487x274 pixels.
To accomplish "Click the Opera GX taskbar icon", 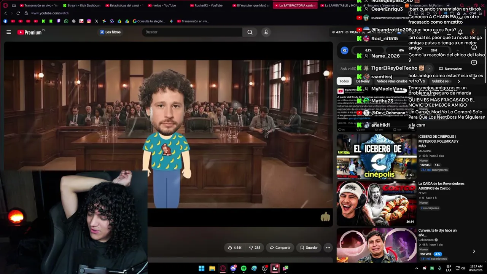I will [x=223, y=268].
